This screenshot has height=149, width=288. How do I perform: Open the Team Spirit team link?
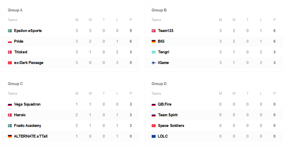coord(168,115)
